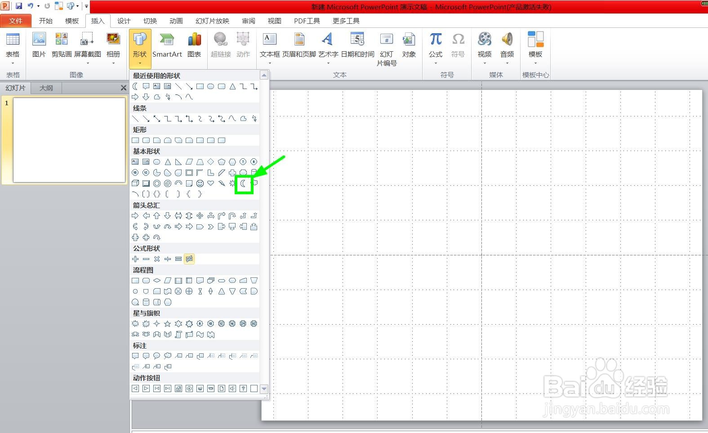Open the 文件 File tab
Screen dimensions: 708x433
[x=16, y=21]
